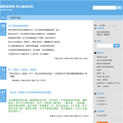Click the arrow circle under date 07
The image size is (123, 123).
click(x=3, y=100)
